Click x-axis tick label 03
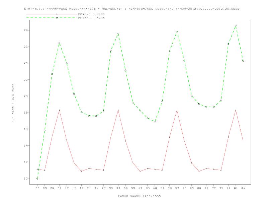The height and width of the screenshot is (205, 265). (45, 188)
